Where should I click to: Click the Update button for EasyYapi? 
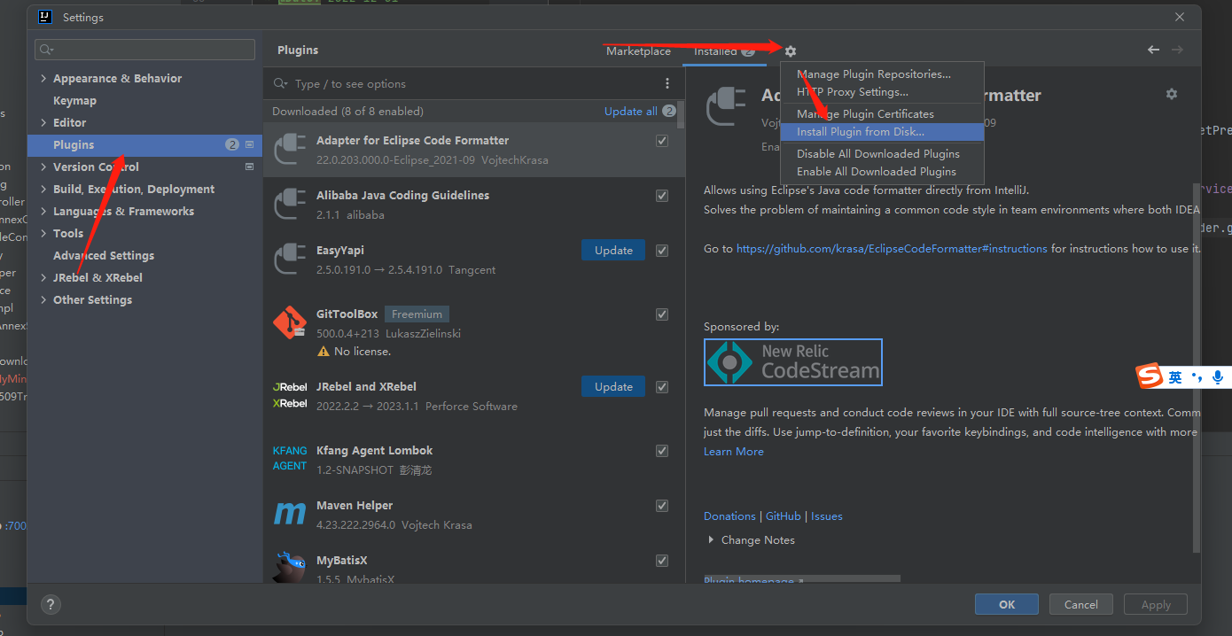tap(613, 250)
